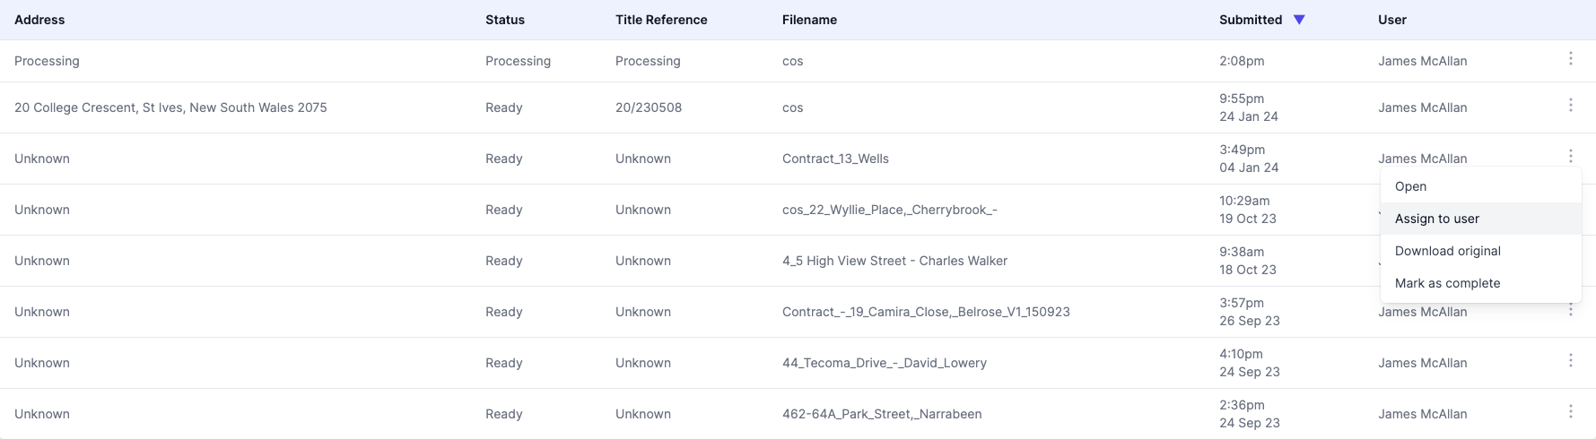Click the User column header
The image size is (1596, 439).
pyautogui.click(x=1391, y=20)
